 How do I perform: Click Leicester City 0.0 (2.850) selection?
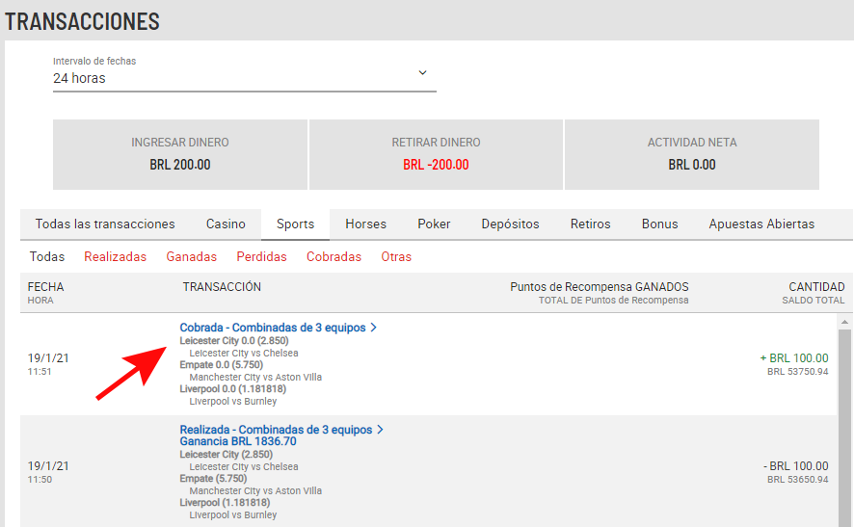(x=234, y=341)
